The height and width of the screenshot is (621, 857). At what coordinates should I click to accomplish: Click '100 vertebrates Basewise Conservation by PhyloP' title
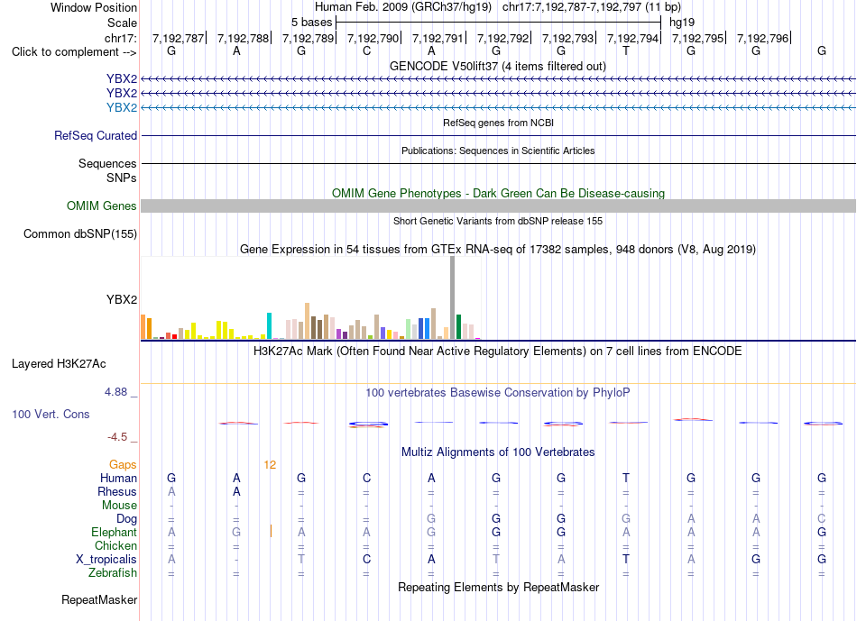tap(498, 392)
